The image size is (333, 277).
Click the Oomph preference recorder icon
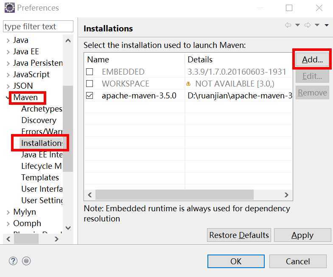[26, 261]
